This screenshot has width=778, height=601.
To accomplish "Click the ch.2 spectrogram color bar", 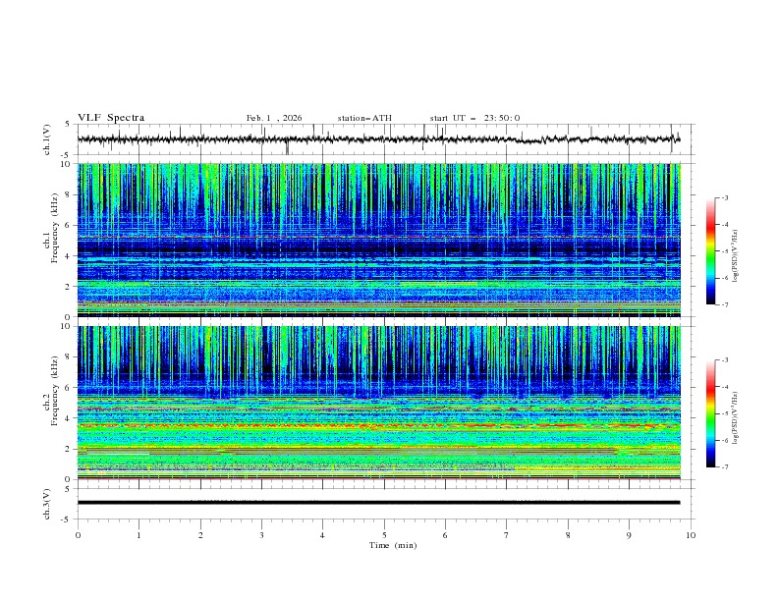I will pyautogui.click(x=710, y=413).
